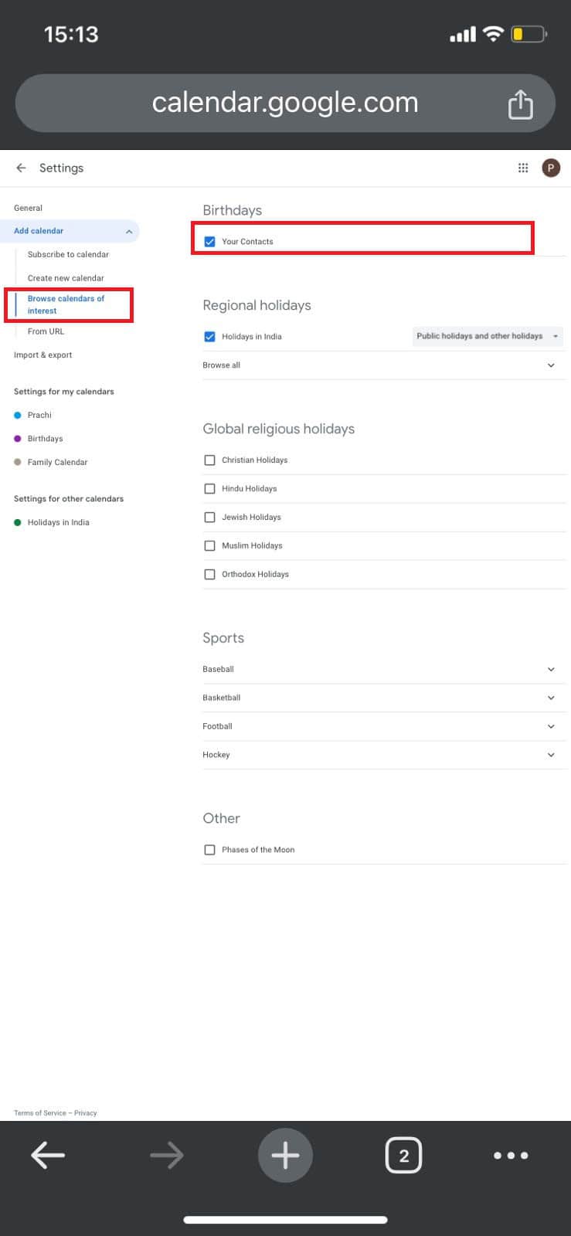The image size is (571, 1236).
Task: Select From URL
Action: pos(46,331)
